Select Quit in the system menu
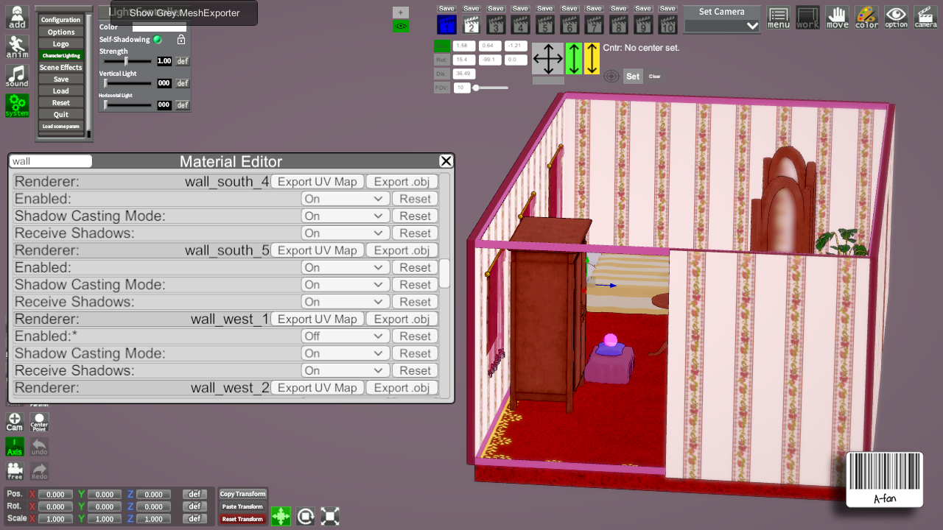 click(61, 115)
